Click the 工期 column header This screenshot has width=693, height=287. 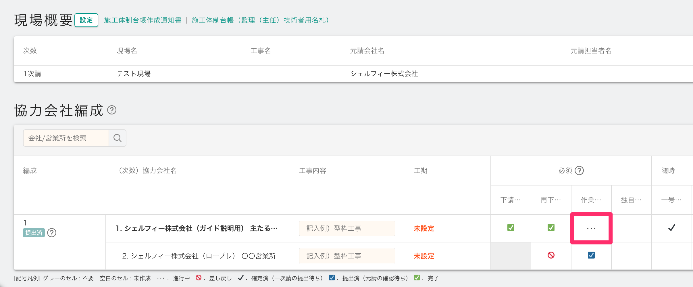coord(420,171)
